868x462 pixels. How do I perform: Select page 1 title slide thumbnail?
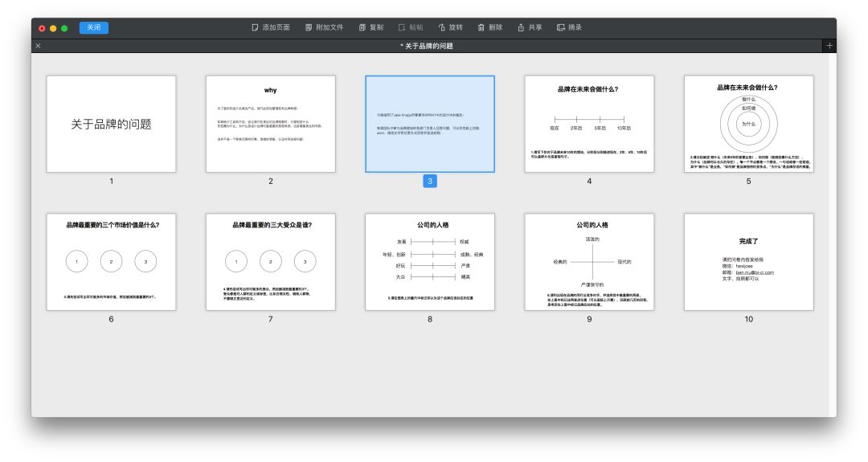(111, 124)
